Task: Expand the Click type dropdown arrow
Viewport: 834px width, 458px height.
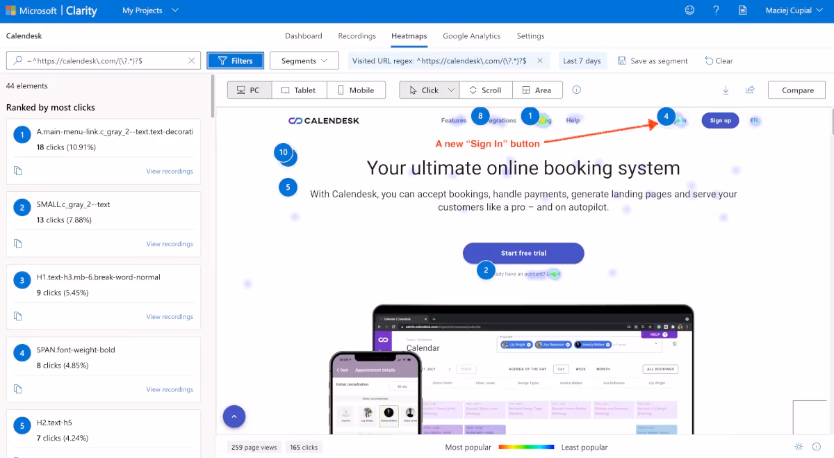Action: pos(451,90)
